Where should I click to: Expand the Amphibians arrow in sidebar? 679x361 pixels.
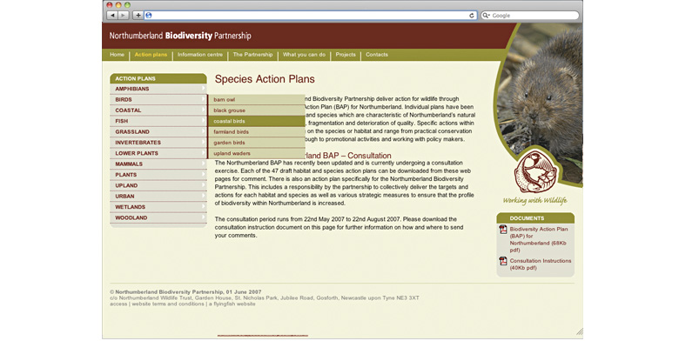204,89
